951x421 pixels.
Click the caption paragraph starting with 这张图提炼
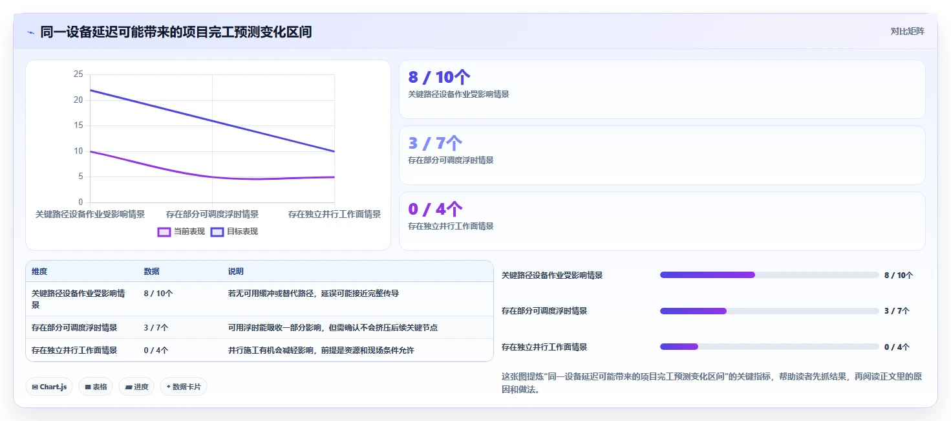tap(712, 383)
